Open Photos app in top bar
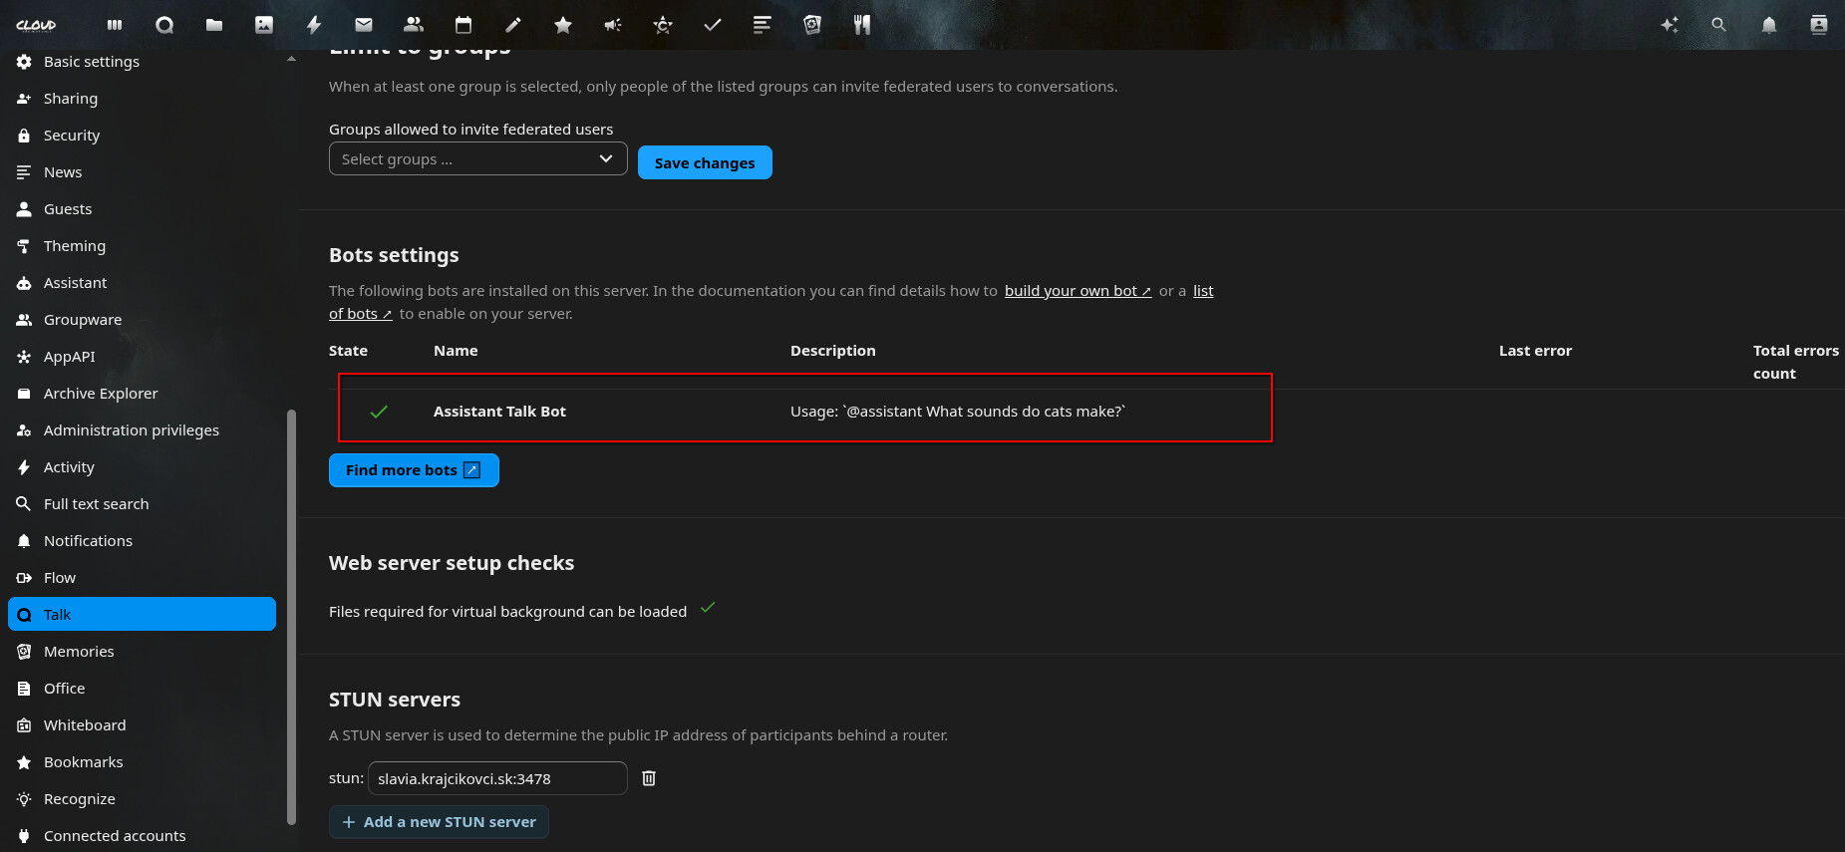Screen dimensions: 1845x852 tap(264, 25)
